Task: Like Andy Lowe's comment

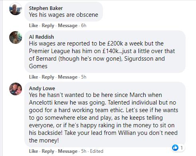Action: tap(34, 151)
